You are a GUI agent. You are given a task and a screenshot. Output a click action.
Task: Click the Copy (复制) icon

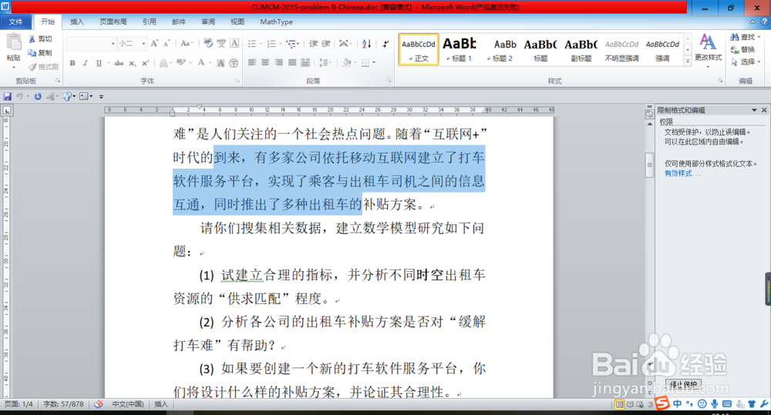(x=32, y=52)
